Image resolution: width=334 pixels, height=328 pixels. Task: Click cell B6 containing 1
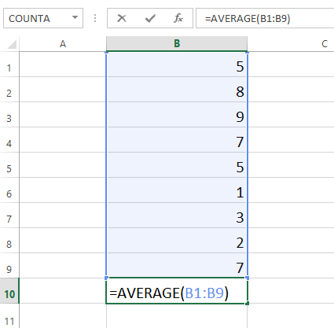[x=177, y=190]
